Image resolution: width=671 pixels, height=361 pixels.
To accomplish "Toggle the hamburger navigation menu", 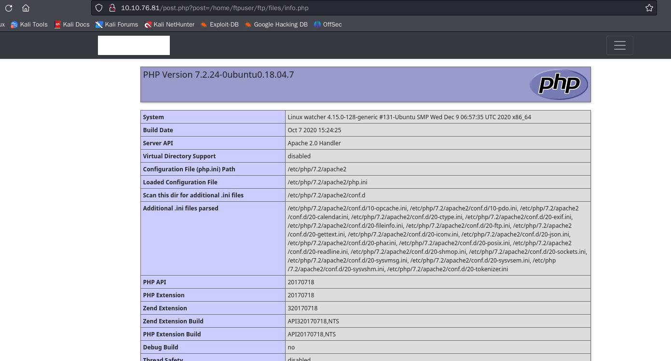I will 619,45.
